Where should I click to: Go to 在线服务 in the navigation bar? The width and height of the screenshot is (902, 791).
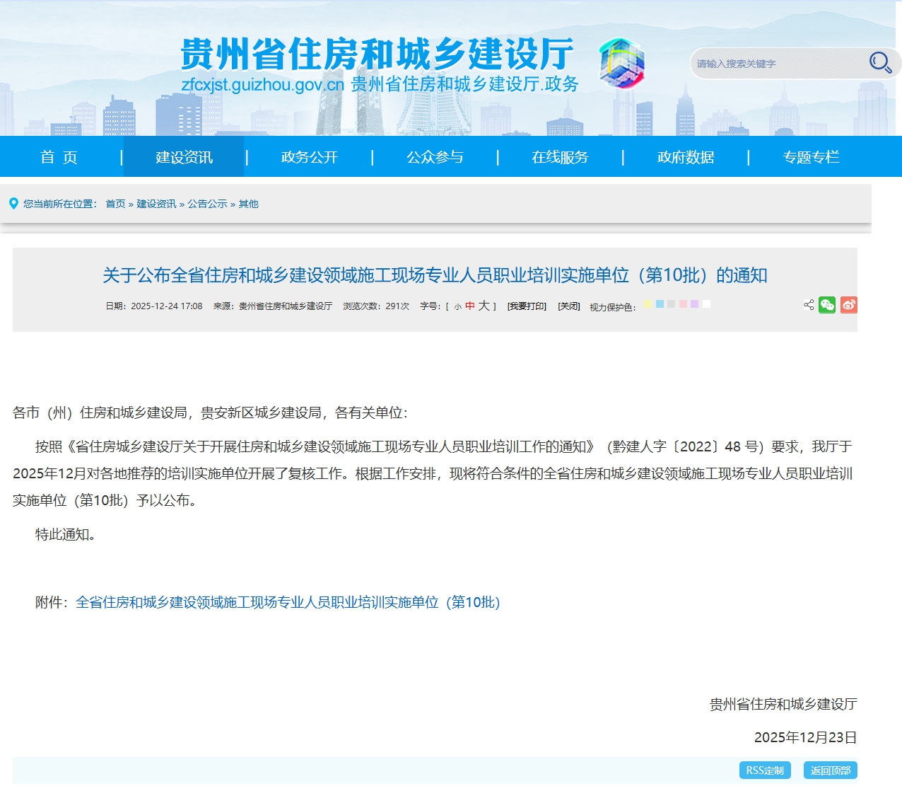click(560, 157)
